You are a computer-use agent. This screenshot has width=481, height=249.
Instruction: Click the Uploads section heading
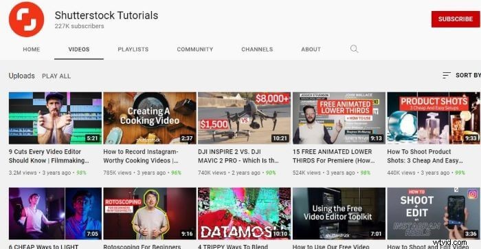pyautogui.click(x=21, y=76)
